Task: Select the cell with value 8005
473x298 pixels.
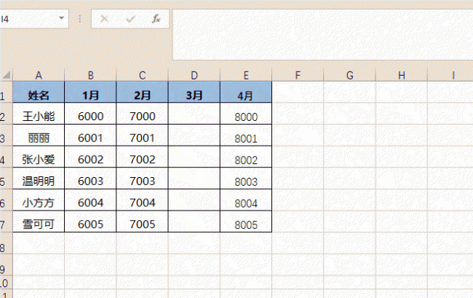Action: tap(246, 221)
